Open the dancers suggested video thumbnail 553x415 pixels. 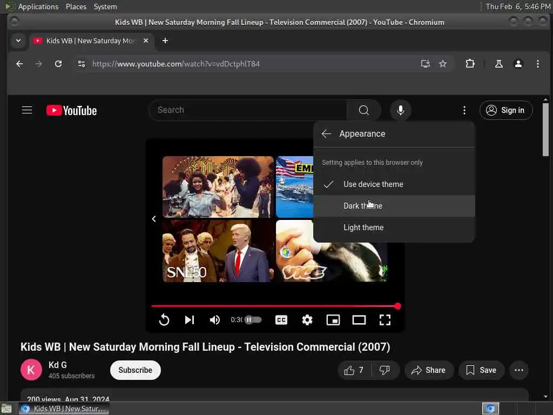[218, 186]
